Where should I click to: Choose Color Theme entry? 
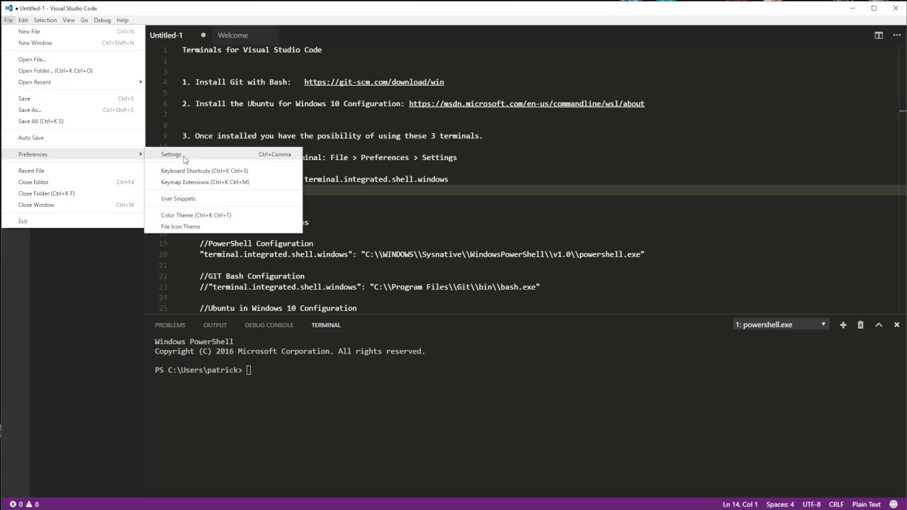223,215
